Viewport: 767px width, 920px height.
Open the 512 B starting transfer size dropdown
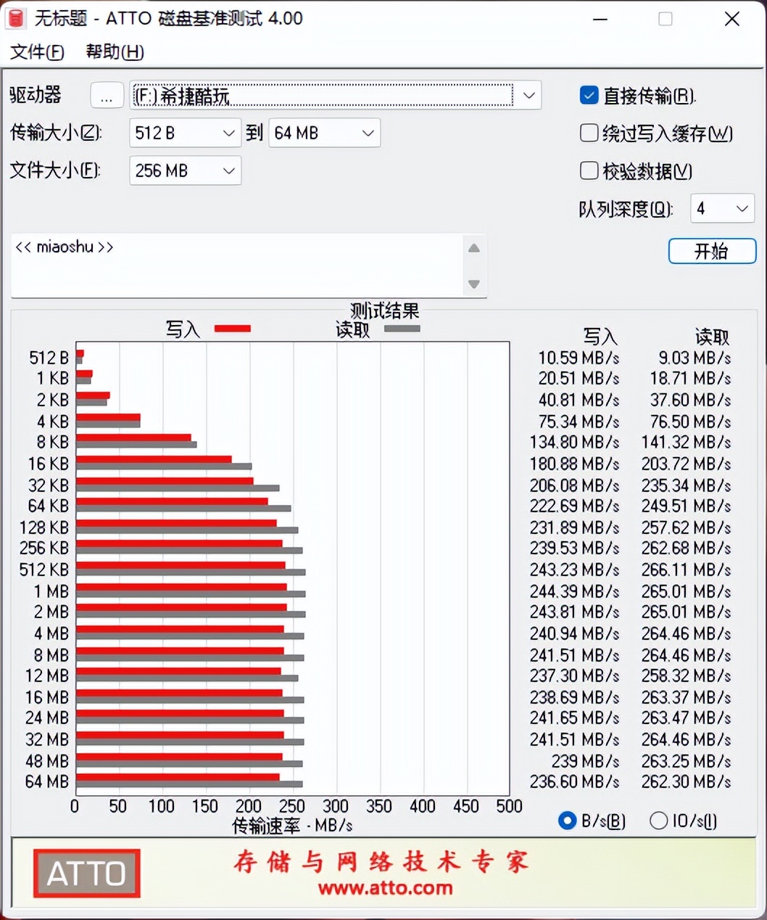click(x=229, y=133)
